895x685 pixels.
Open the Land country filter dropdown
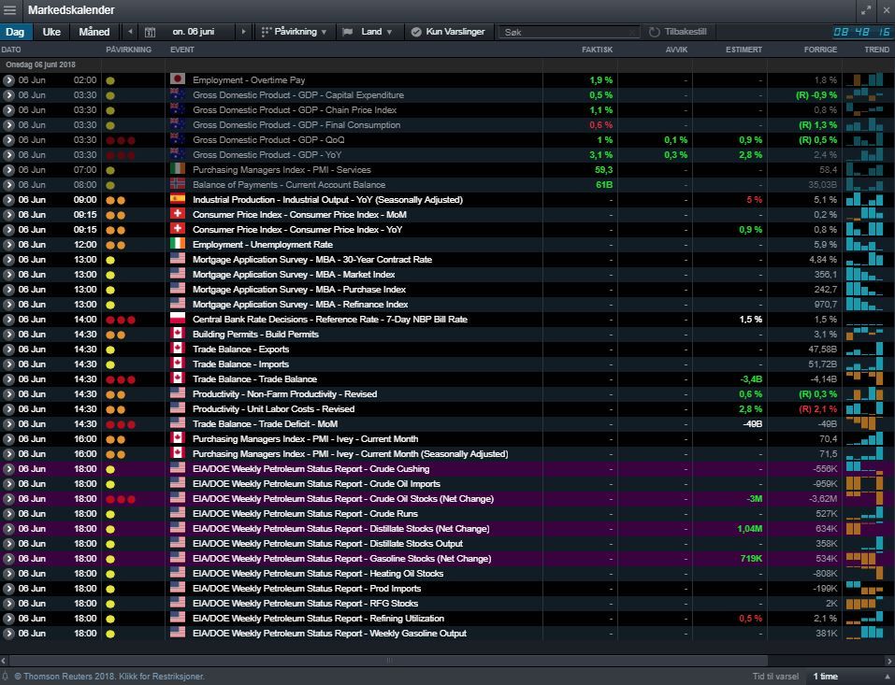[x=368, y=32]
